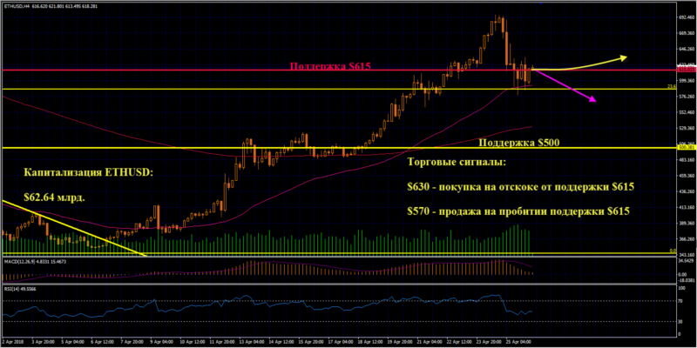697x348 pixels.
Task: Click the 483.160 price axis label
Action: 686,160
